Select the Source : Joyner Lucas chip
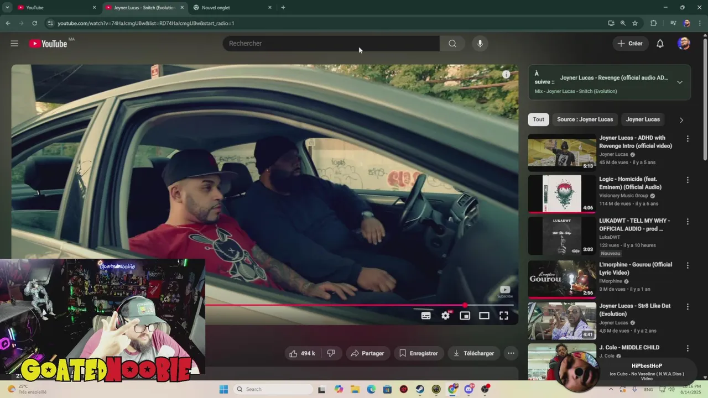 tap(585, 119)
